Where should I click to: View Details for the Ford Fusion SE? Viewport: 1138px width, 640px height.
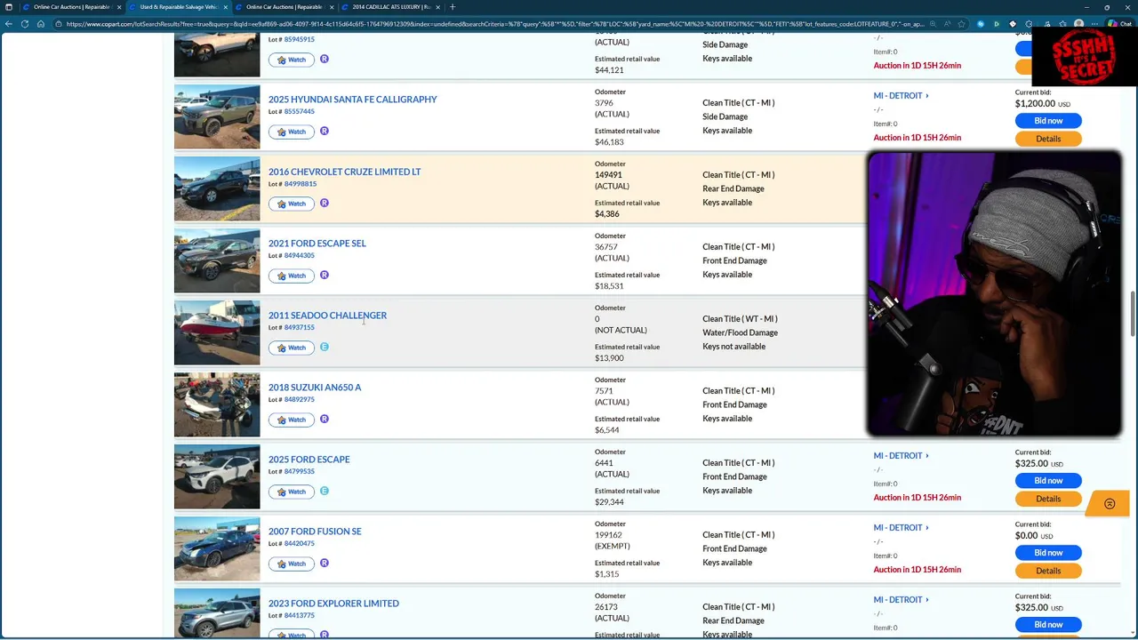(1048, 571)
